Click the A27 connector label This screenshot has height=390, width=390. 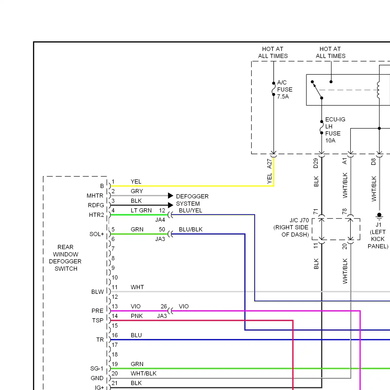click(x=269, y=164)
